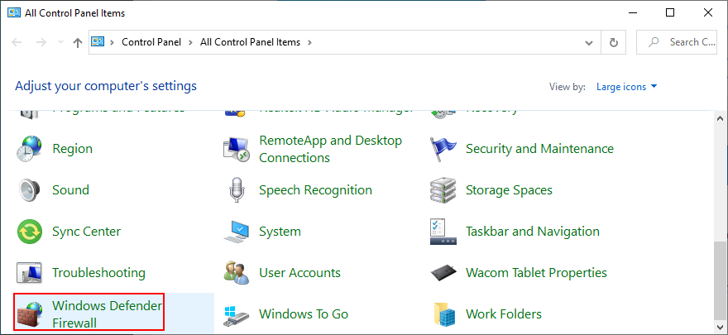The image size is (728, 335).
Task: Click the Refresh button by address bar
Action: pyautogui.click(x=613, y=42)
